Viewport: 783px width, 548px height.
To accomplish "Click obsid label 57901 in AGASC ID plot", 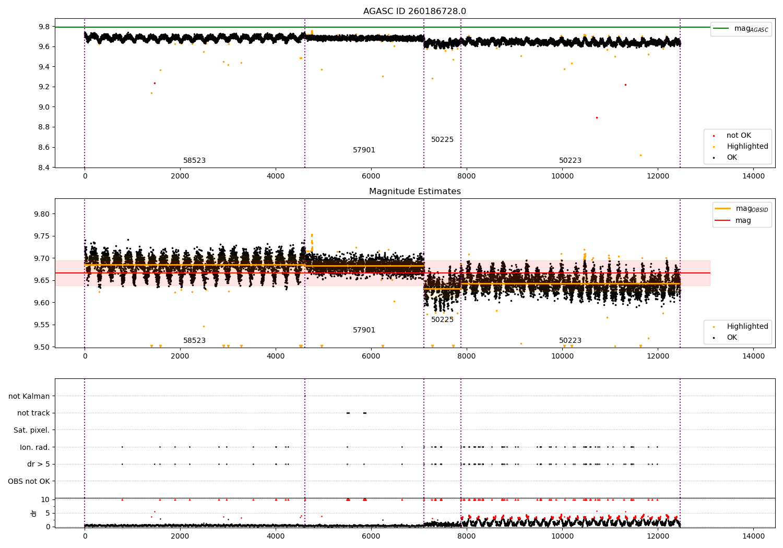I will [364, 150].
